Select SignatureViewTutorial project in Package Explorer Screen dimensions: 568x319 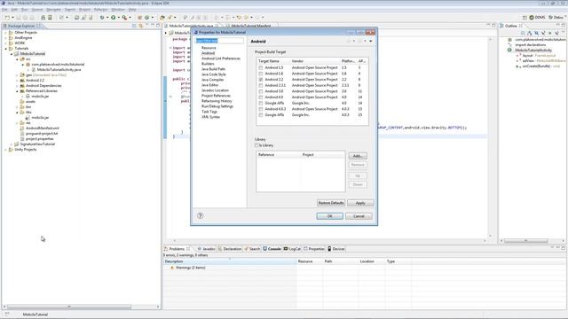coord(37,144)
